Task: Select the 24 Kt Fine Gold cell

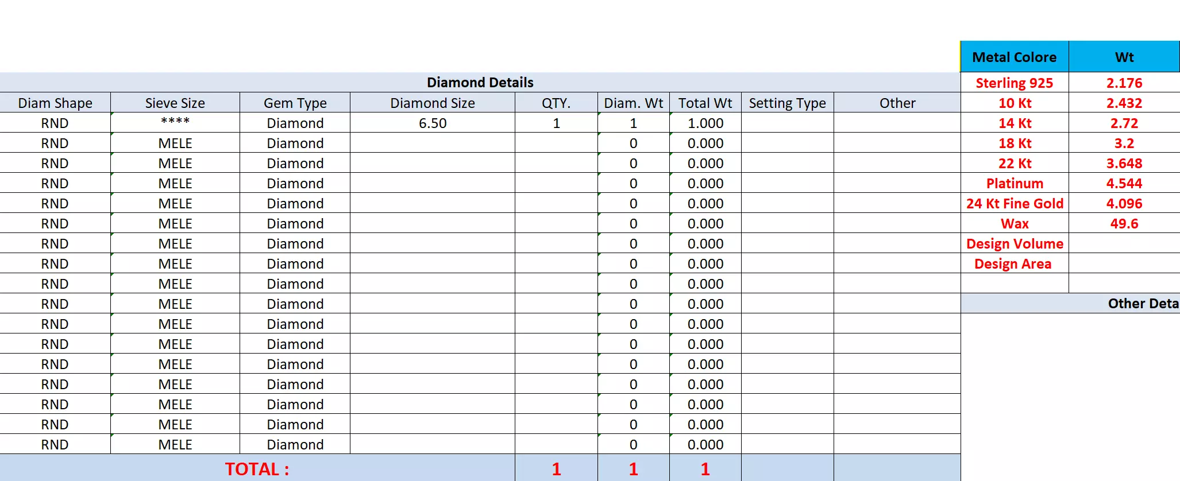Action: pos(1015,203)
